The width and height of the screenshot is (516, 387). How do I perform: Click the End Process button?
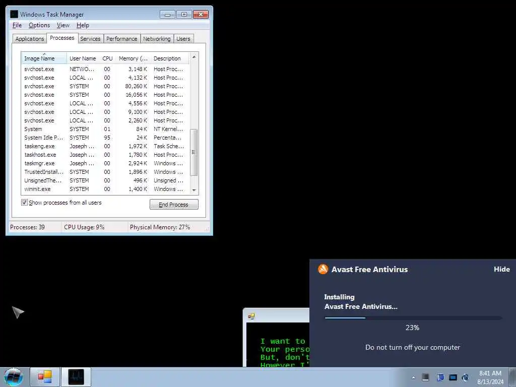click(x=174, y=205)
